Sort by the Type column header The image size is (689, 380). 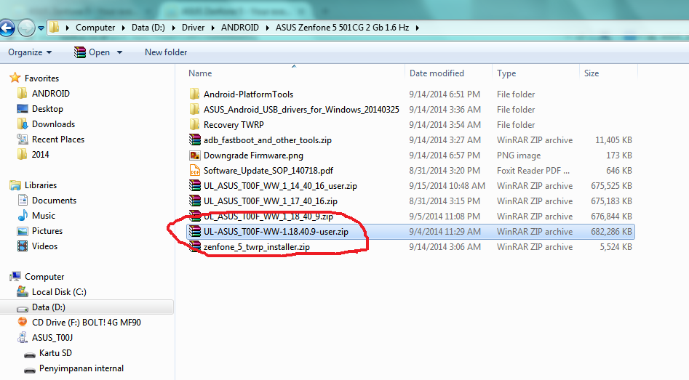(506, 73)
